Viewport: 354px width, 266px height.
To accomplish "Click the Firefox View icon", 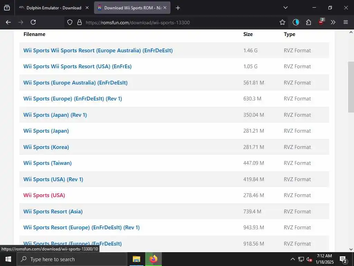I will 7,8.
